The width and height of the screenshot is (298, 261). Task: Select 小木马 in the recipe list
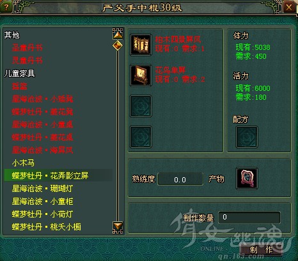(23, 163)
